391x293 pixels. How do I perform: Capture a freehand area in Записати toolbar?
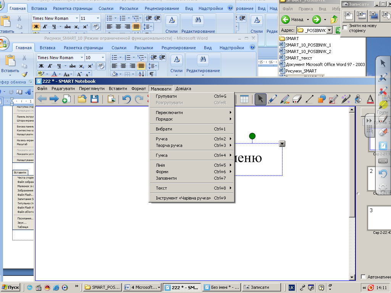pyautogui.click(x=386, y=15)
